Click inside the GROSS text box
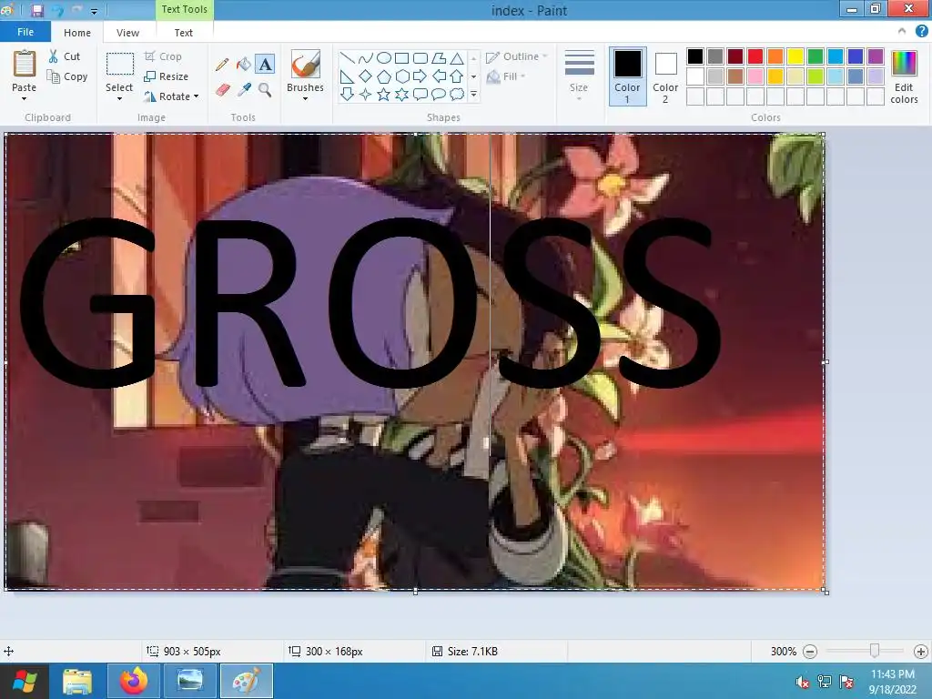932x699 pixels. click(415, 361)
